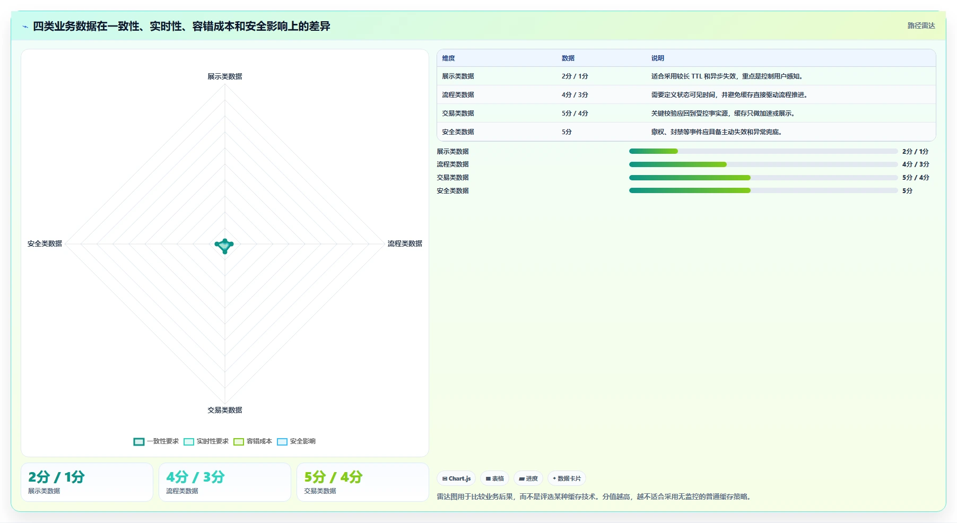Click the icon before the page title
This screenshot has height=523, width=957.
pos(25,27)
